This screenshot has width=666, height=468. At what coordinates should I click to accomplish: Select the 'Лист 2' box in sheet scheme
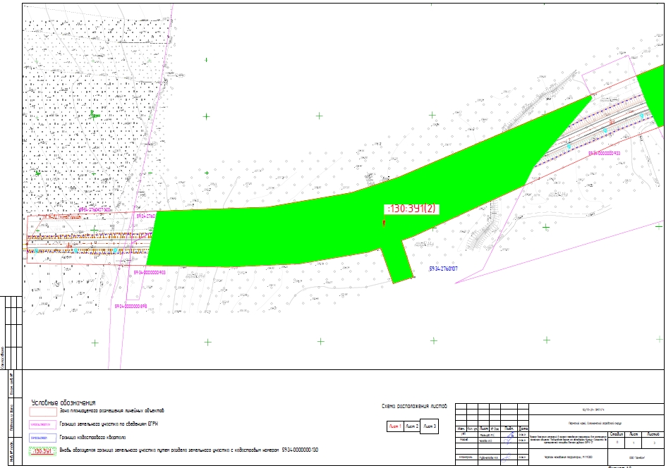(x=411, y=426)
